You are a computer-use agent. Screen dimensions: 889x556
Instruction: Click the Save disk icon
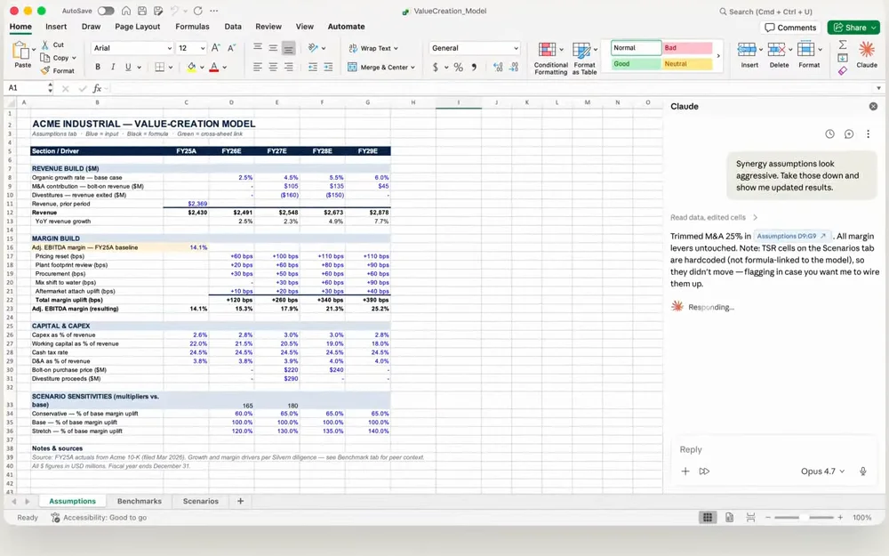pyautogui.click(x=141, y=11)
